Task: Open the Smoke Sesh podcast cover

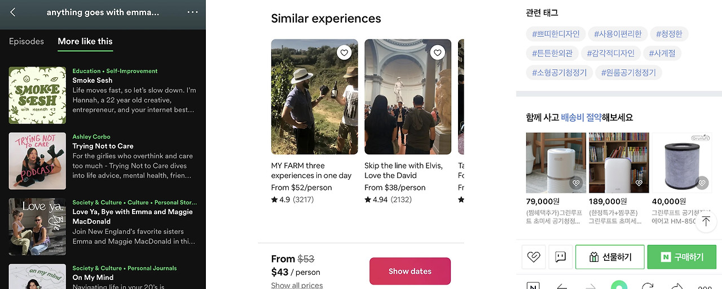Action: pos(37,95)
